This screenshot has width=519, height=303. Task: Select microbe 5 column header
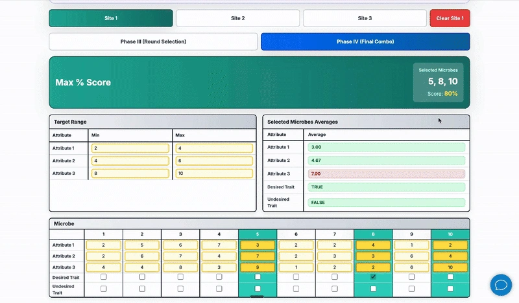(258, 234)
